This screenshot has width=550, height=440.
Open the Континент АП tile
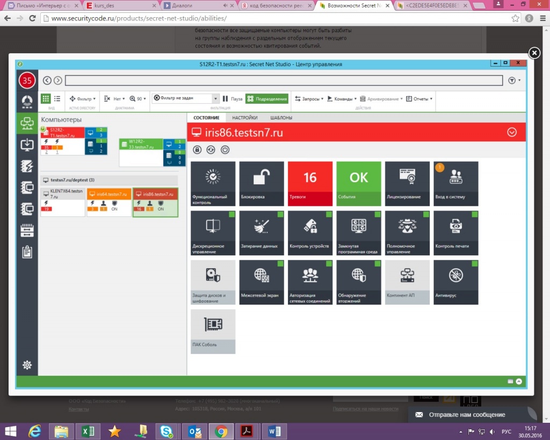(407, 282)
